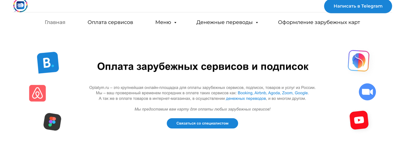Screen dimensions: 400x157
Task: Follow the Airbnb link in text
Action: point(260,93)
